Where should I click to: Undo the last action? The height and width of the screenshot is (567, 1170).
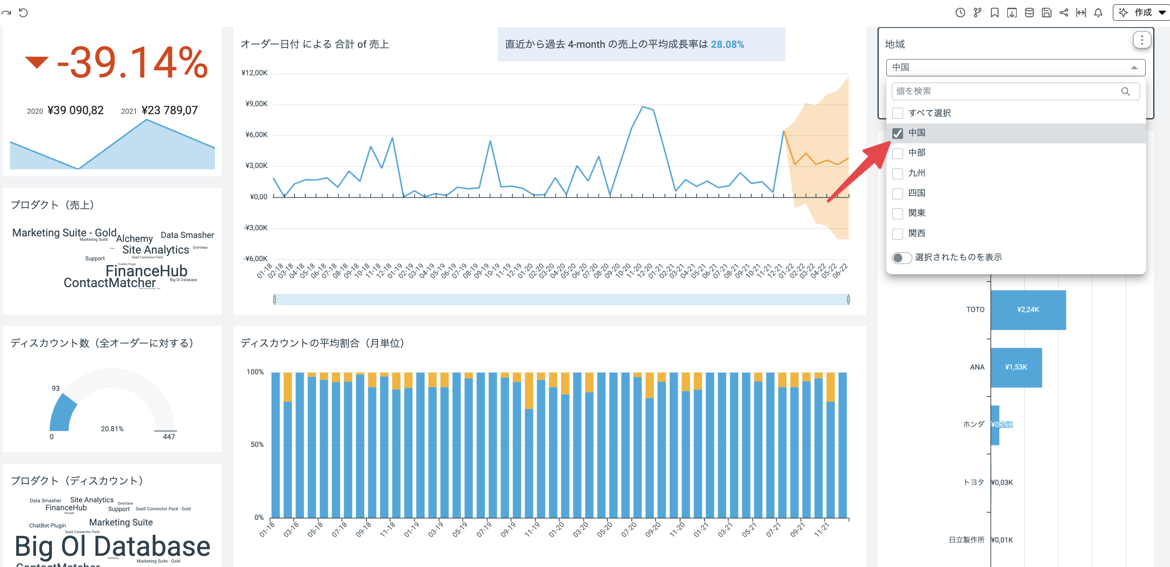[x=24, y=12]
